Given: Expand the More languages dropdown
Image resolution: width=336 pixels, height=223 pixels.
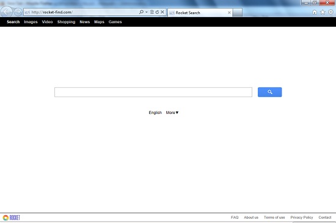Looking at the screenshot, I should [172, 113].
